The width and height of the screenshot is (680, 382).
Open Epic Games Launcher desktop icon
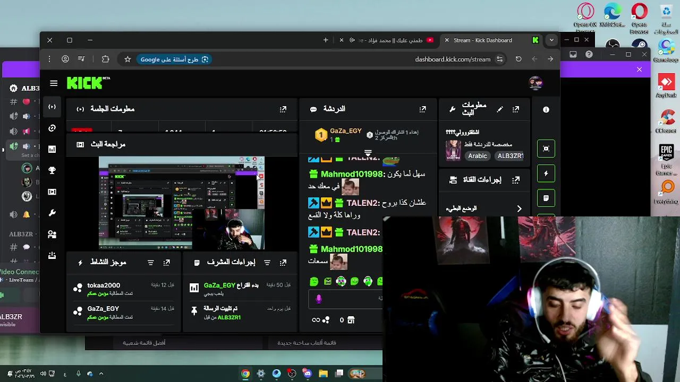666,160
